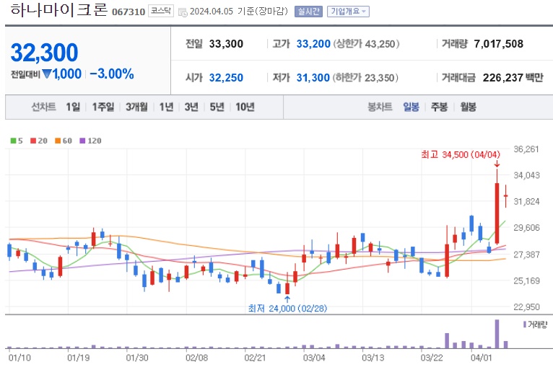Click the 상한가 43,250 text
Screen dimensions: 553x367
coord(366,44)
